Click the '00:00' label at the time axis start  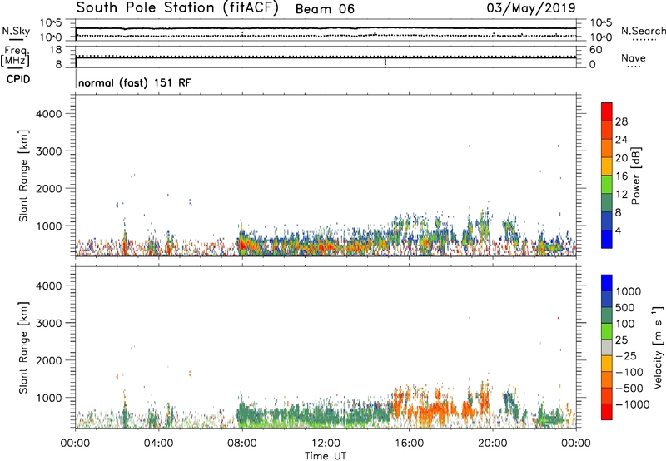(x=75, y=444)
